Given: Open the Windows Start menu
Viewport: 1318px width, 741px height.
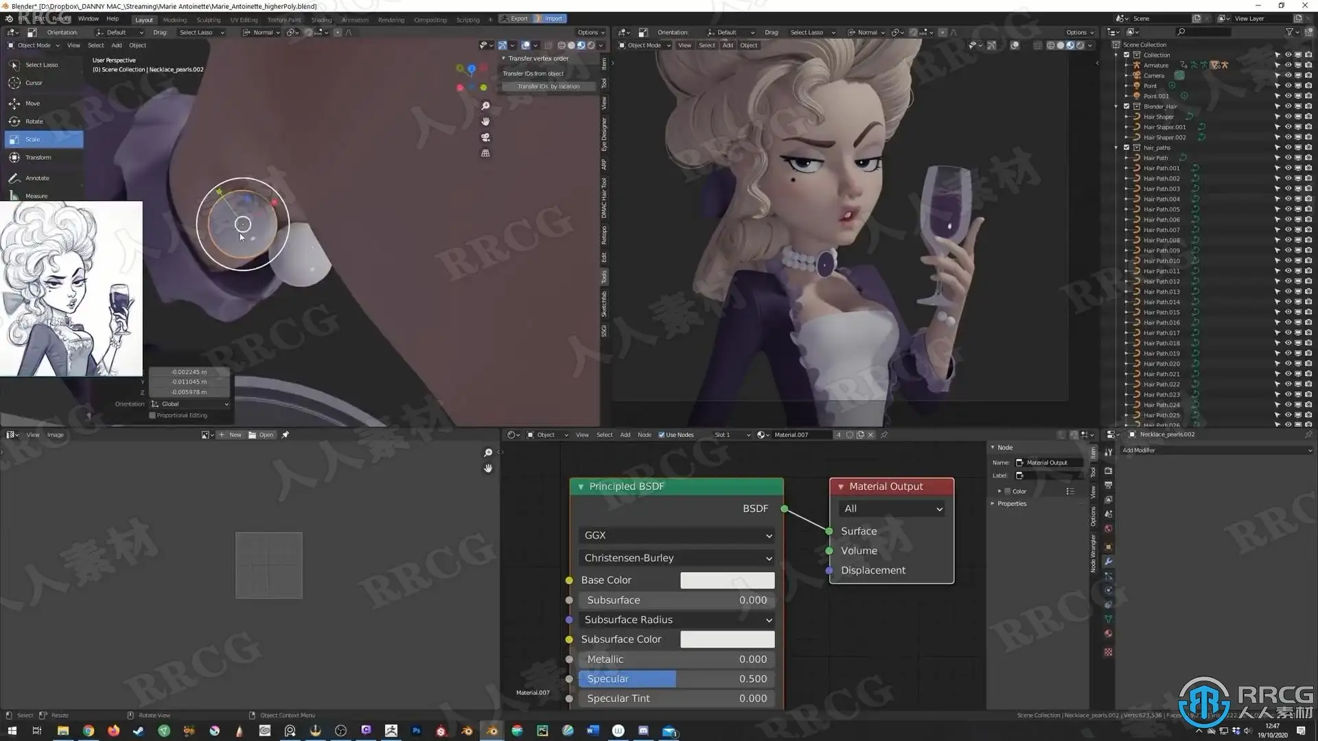Looking at the screenshot, I should (11, 731).
